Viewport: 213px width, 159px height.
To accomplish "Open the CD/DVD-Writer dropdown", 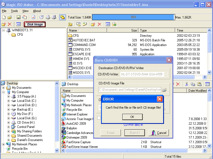I will [166, 74].
